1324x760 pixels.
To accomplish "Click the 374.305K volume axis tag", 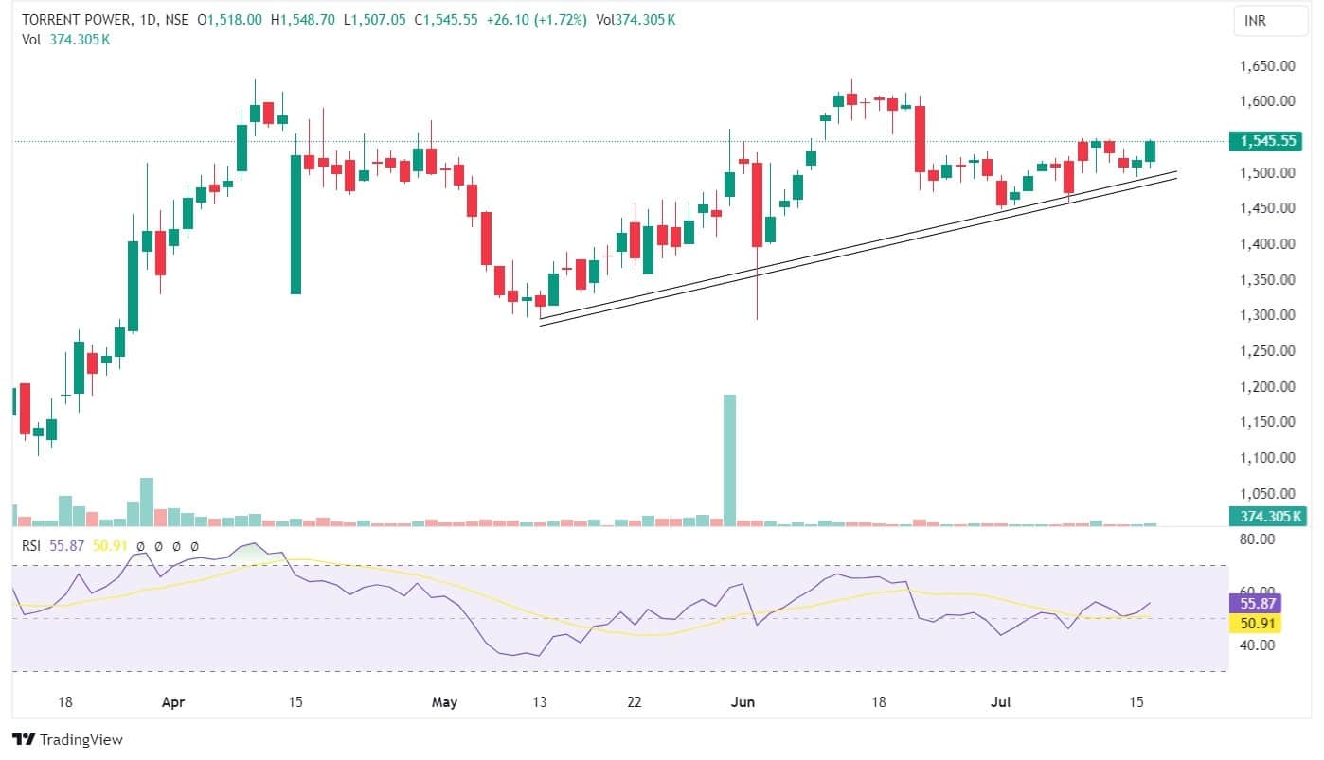I will click(1265, 516).
